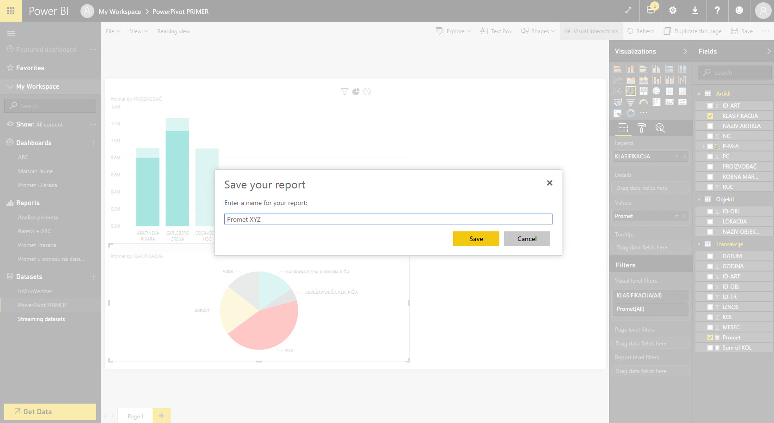774x423 pixels.
Task: Pick the Funnel visualization icon
Action: pyautogui.click(x=630, y=102)
